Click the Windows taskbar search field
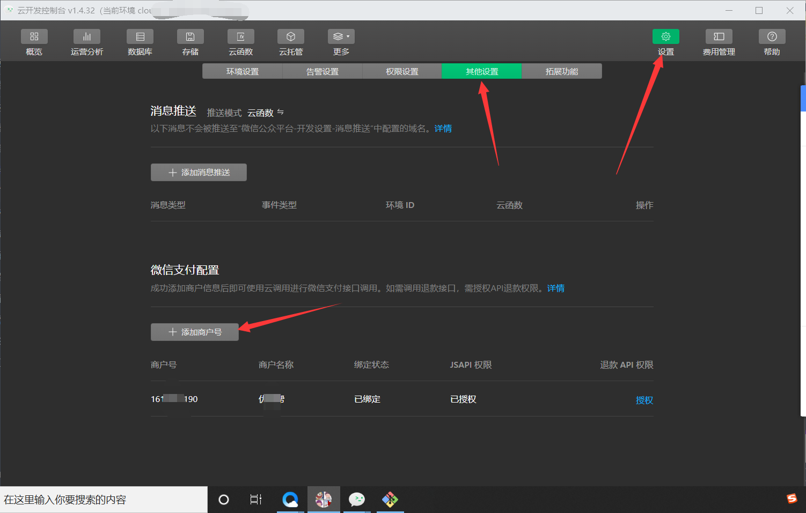The height and width of the screenshot is (513, 806). pyautogui.click(x=102, y=499)
